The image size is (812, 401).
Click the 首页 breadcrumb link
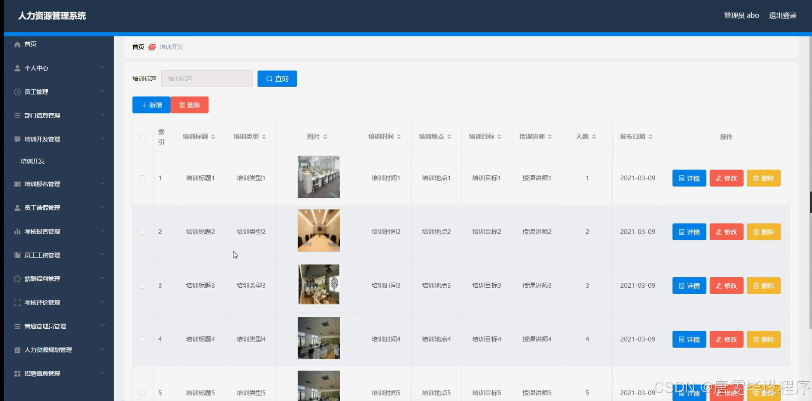coord(138,47)
